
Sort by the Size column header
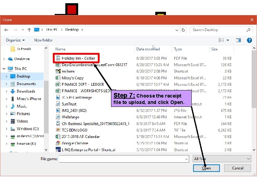tap(215, 49)
